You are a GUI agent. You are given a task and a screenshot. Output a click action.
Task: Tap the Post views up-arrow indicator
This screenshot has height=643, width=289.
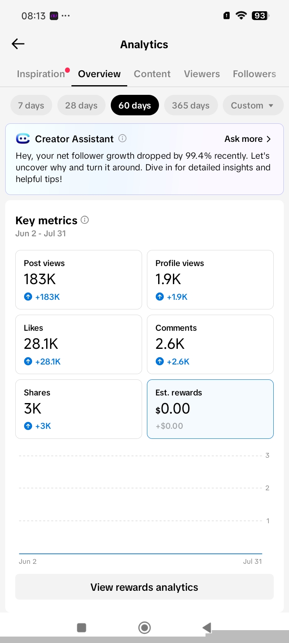[28, 297]
